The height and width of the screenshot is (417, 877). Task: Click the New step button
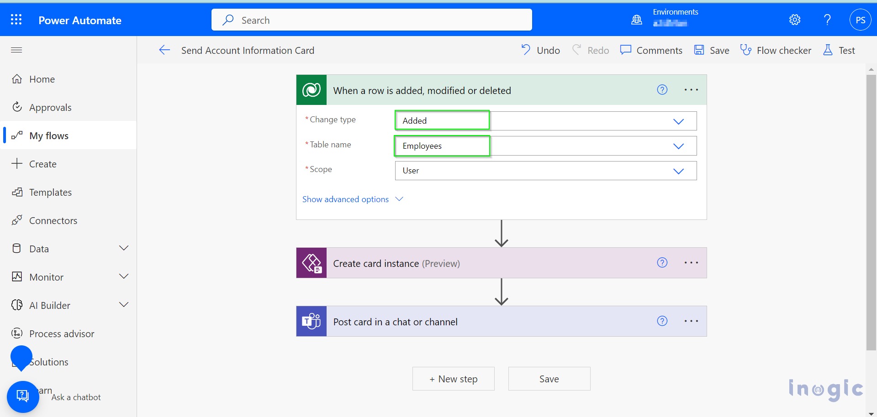(453, 379)
